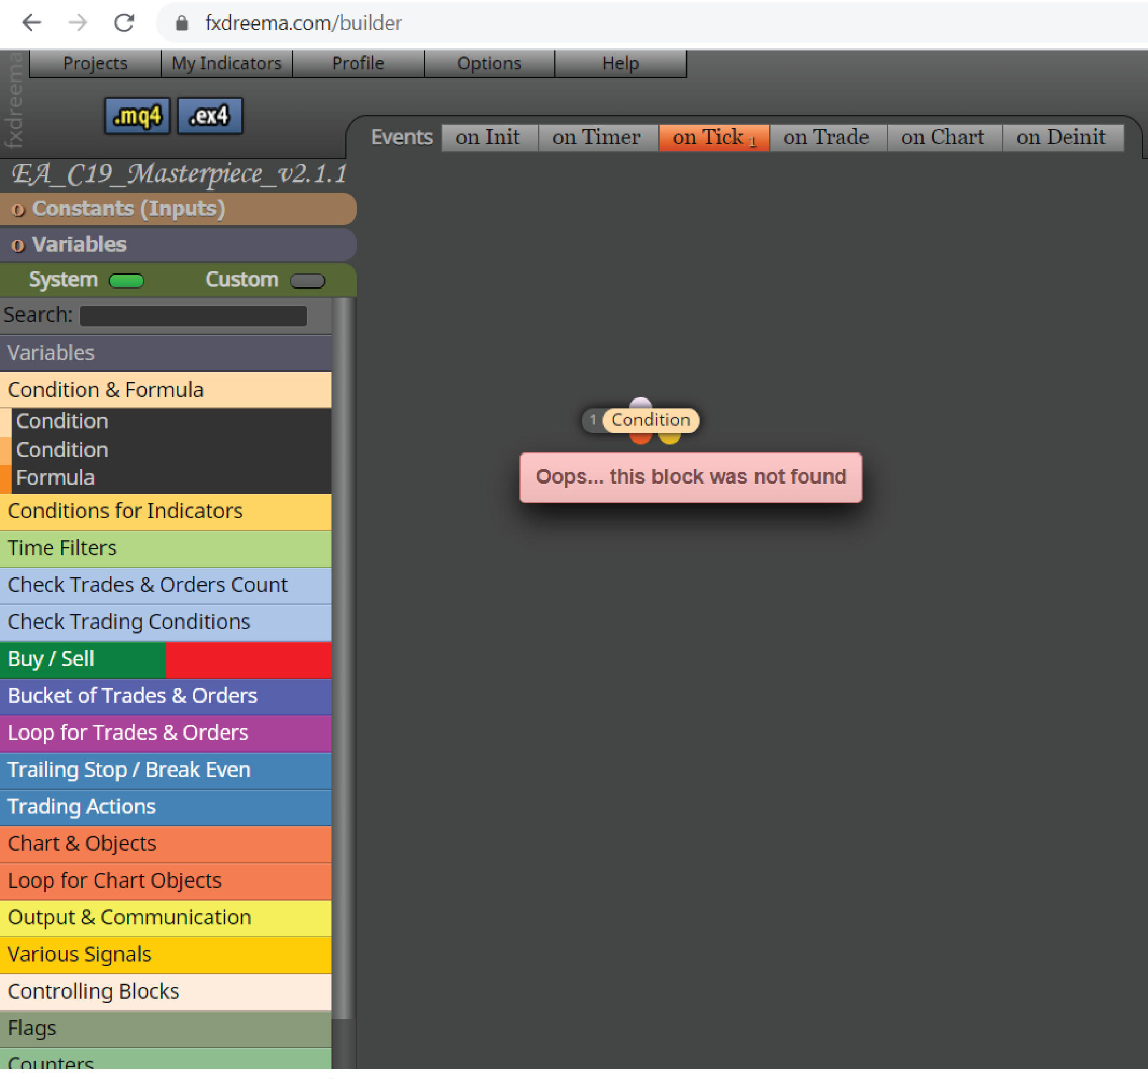Viewport: 1148px width, 1079px height.
Task: Switch to on Deinit event tab
Action: tap(1063, 137)
